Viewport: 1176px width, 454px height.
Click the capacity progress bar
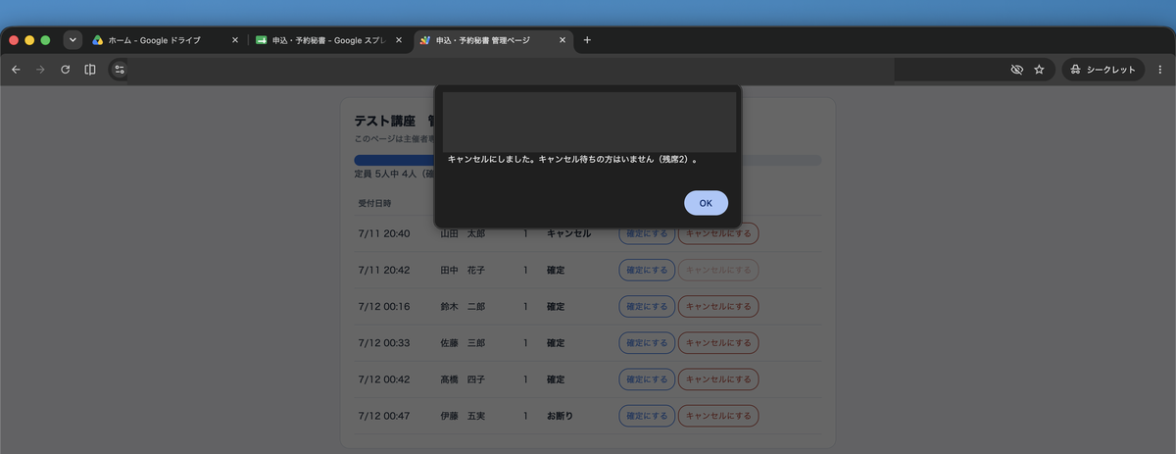[588, 160]
